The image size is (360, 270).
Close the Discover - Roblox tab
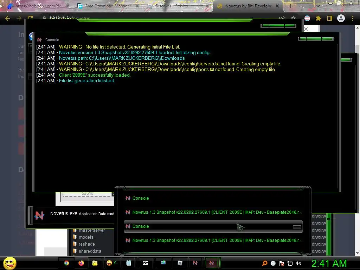pos(207,6)
